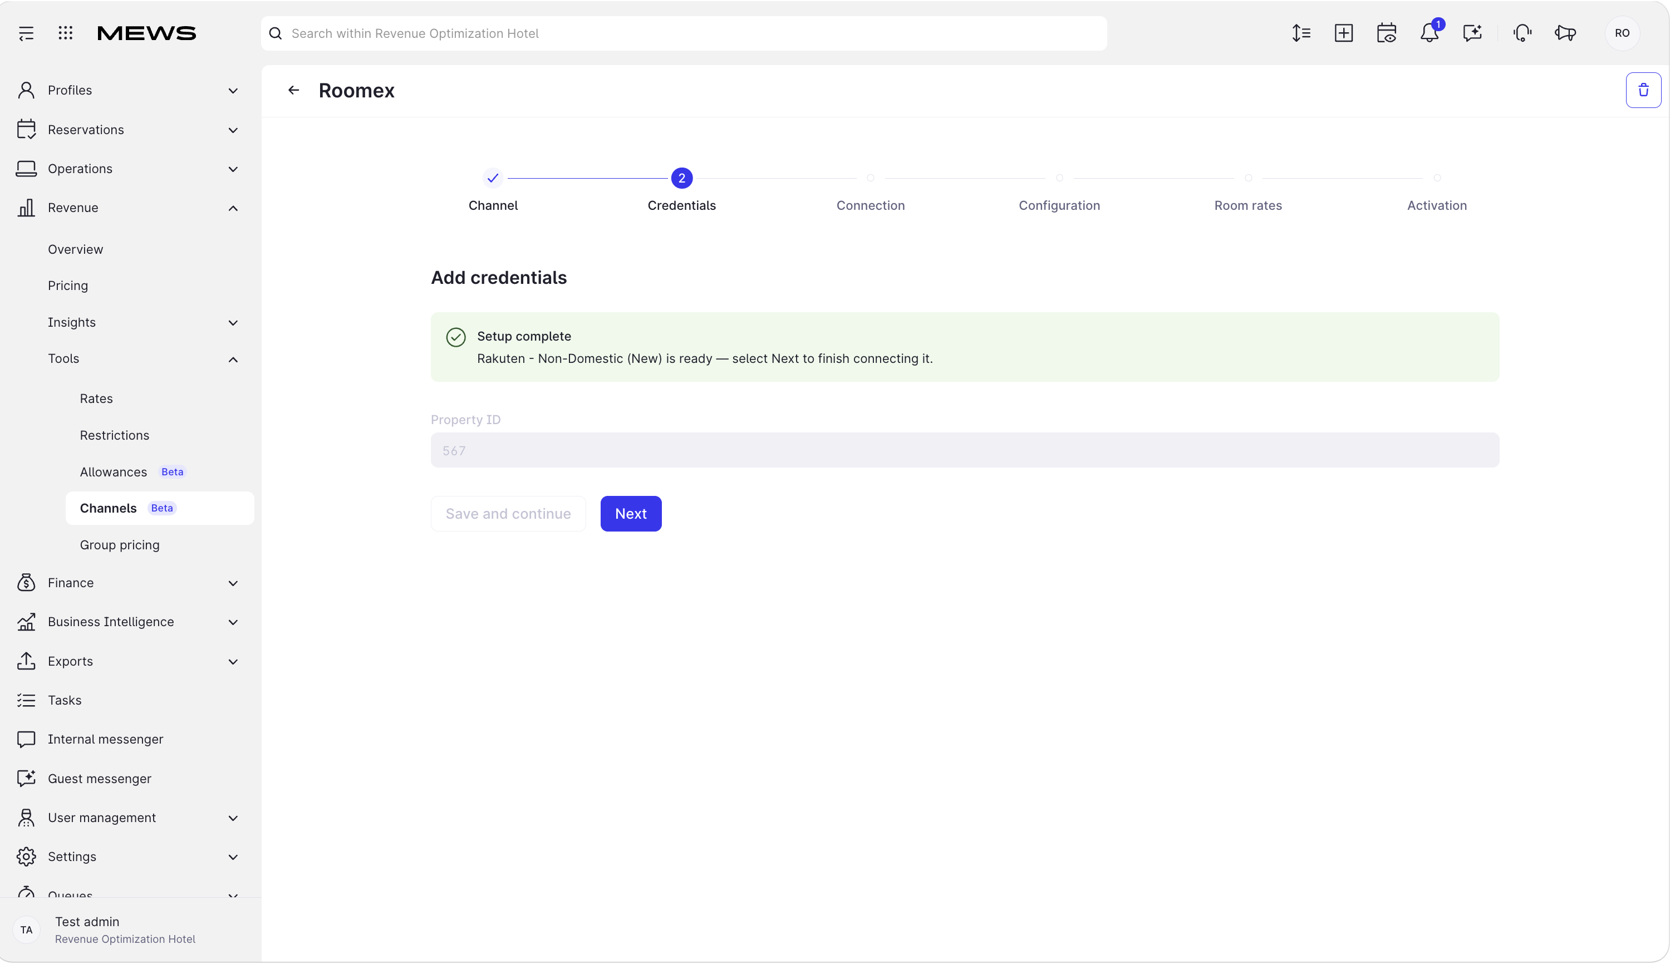This screenshot has width=1670, height=964.
Task: Click the Profiles person icon
Action: coord(27,90)
